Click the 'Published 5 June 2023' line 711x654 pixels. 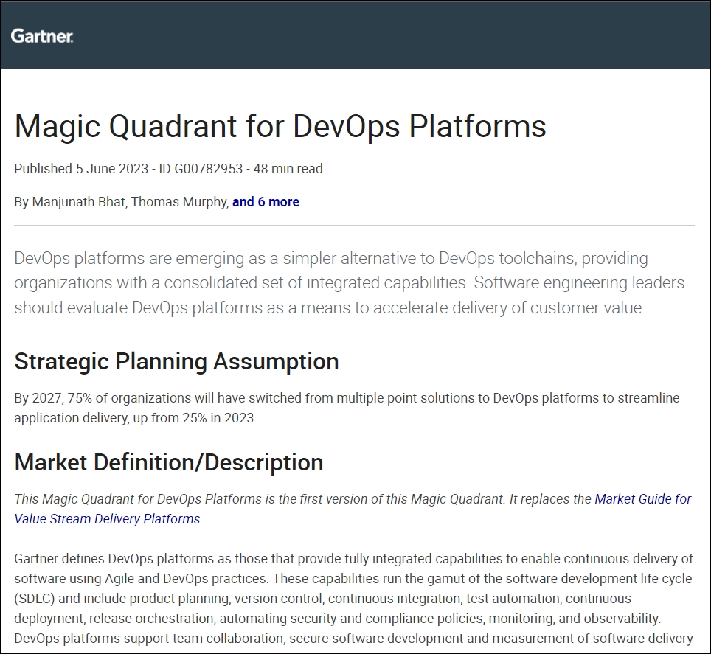click(168, 169)
